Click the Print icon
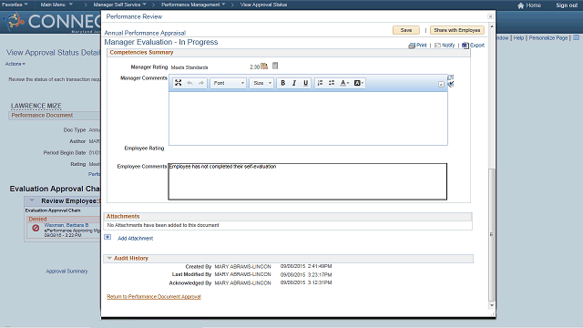The width and height of the screenshot is (583, 328). click(x=412, y=46)
